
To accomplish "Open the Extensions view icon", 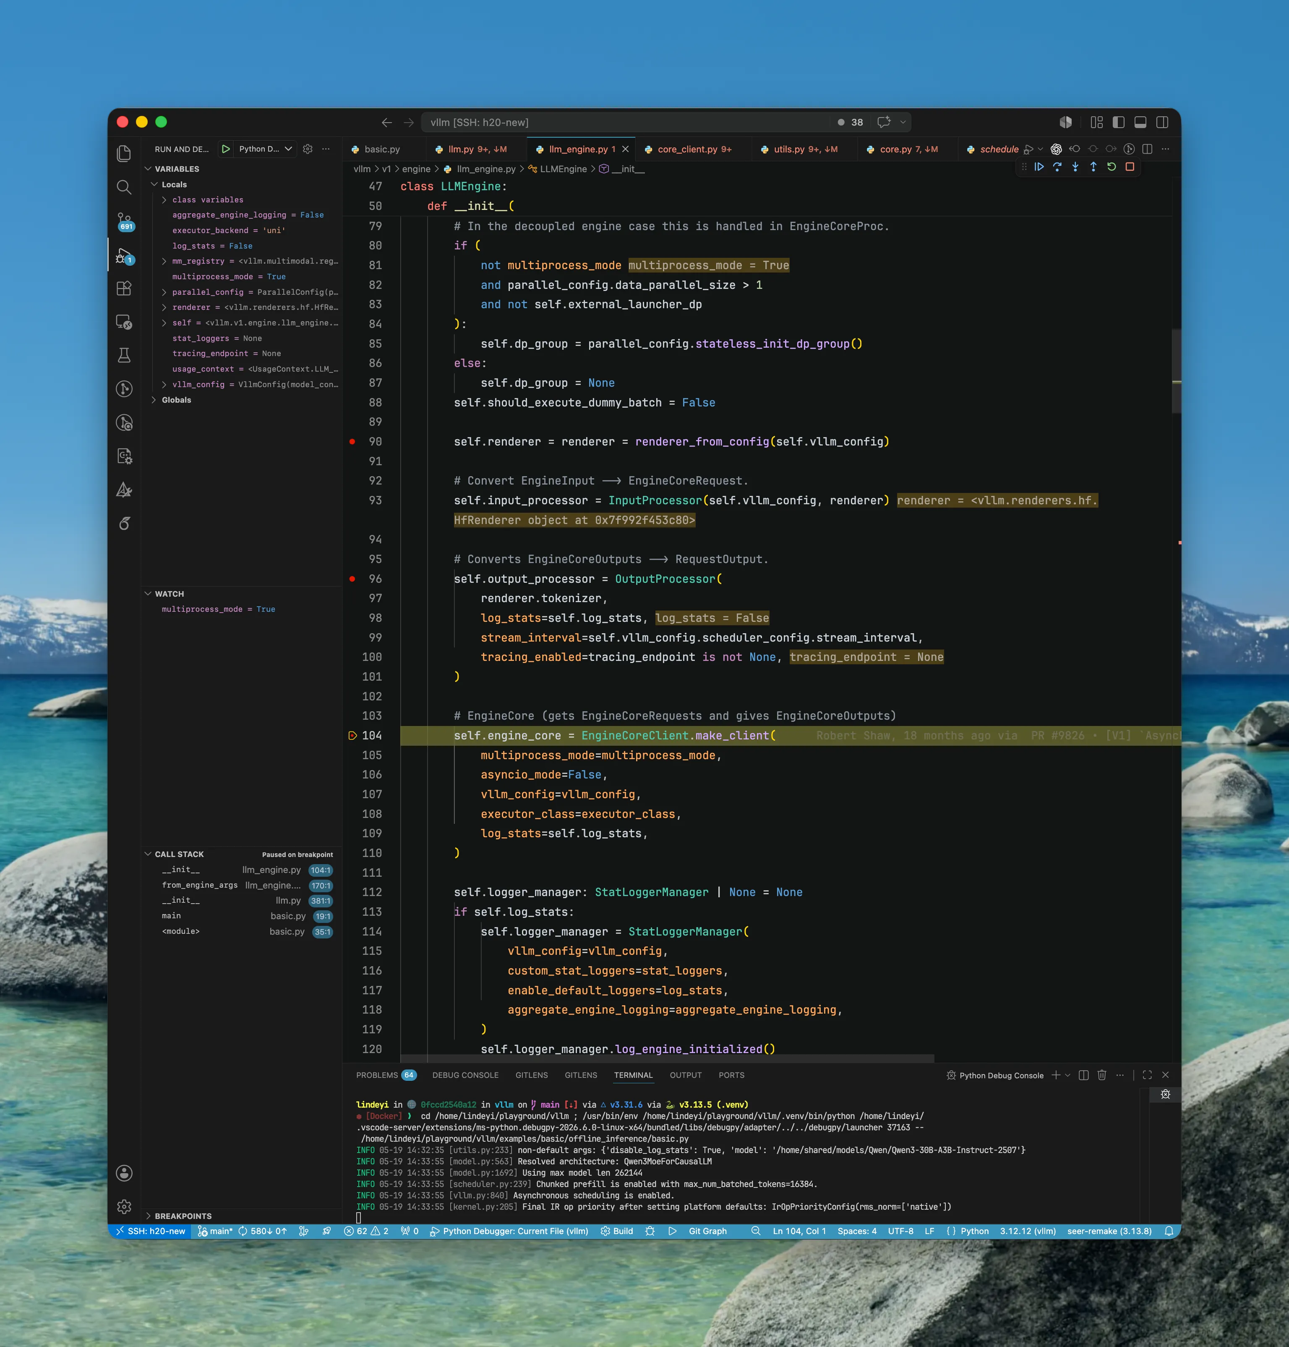I will [x=124, y=288].
